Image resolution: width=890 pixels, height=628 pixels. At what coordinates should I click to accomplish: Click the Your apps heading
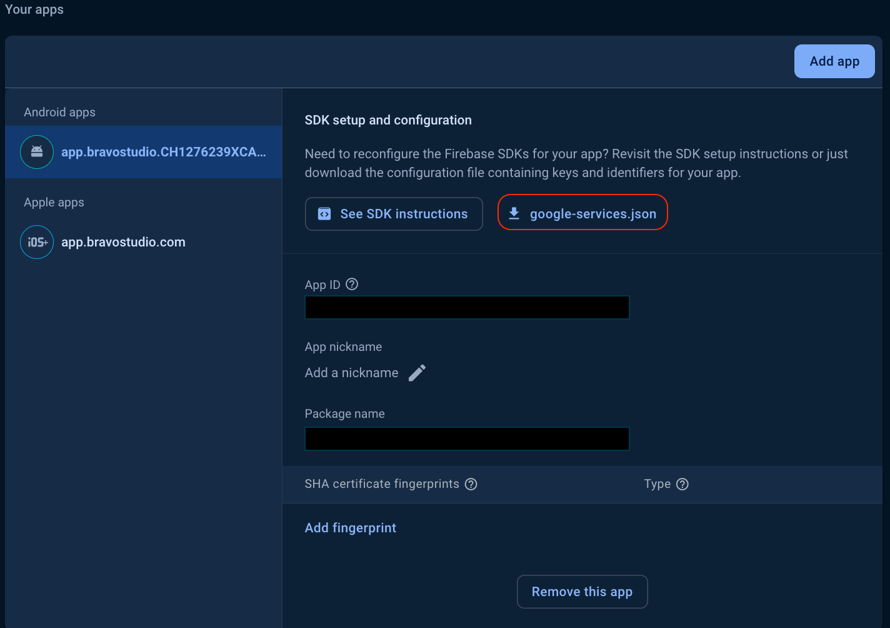[34, 9]
